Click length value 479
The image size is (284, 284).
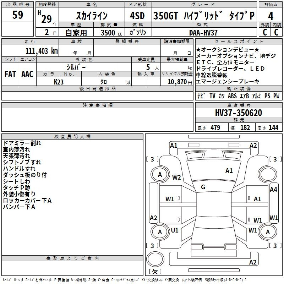tap(215, 127)
